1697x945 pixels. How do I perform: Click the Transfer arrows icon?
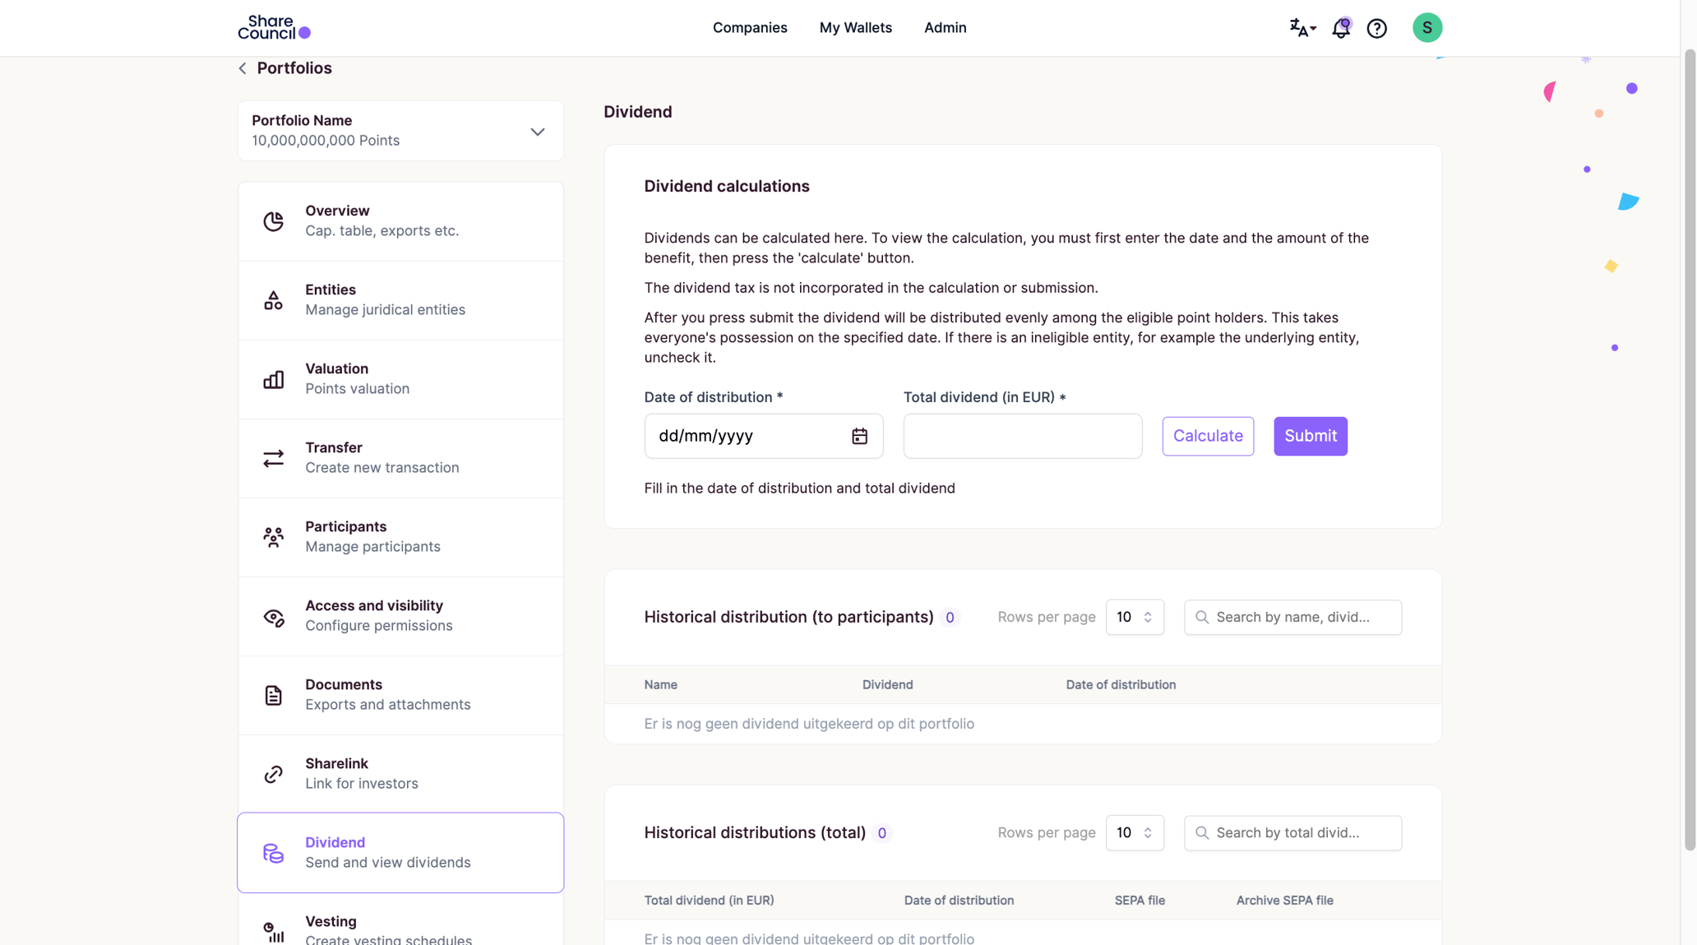tap(274, 458)
